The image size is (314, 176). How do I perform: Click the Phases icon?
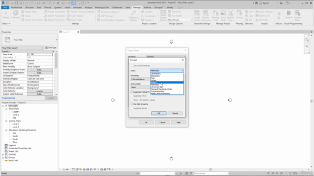coord(239,14)
